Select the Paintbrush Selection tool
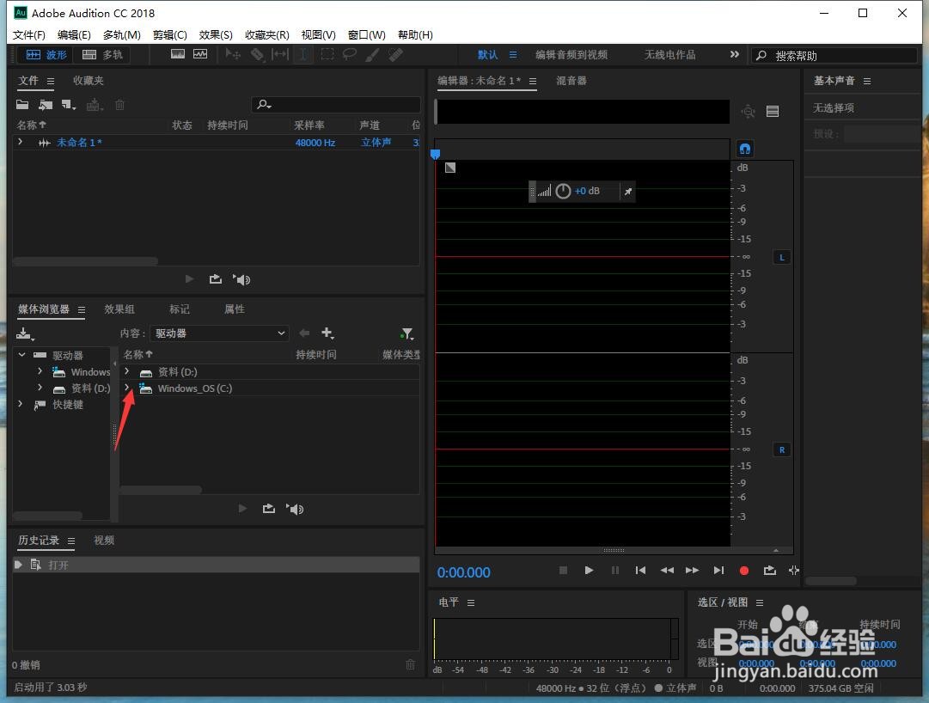 (372, 54)
